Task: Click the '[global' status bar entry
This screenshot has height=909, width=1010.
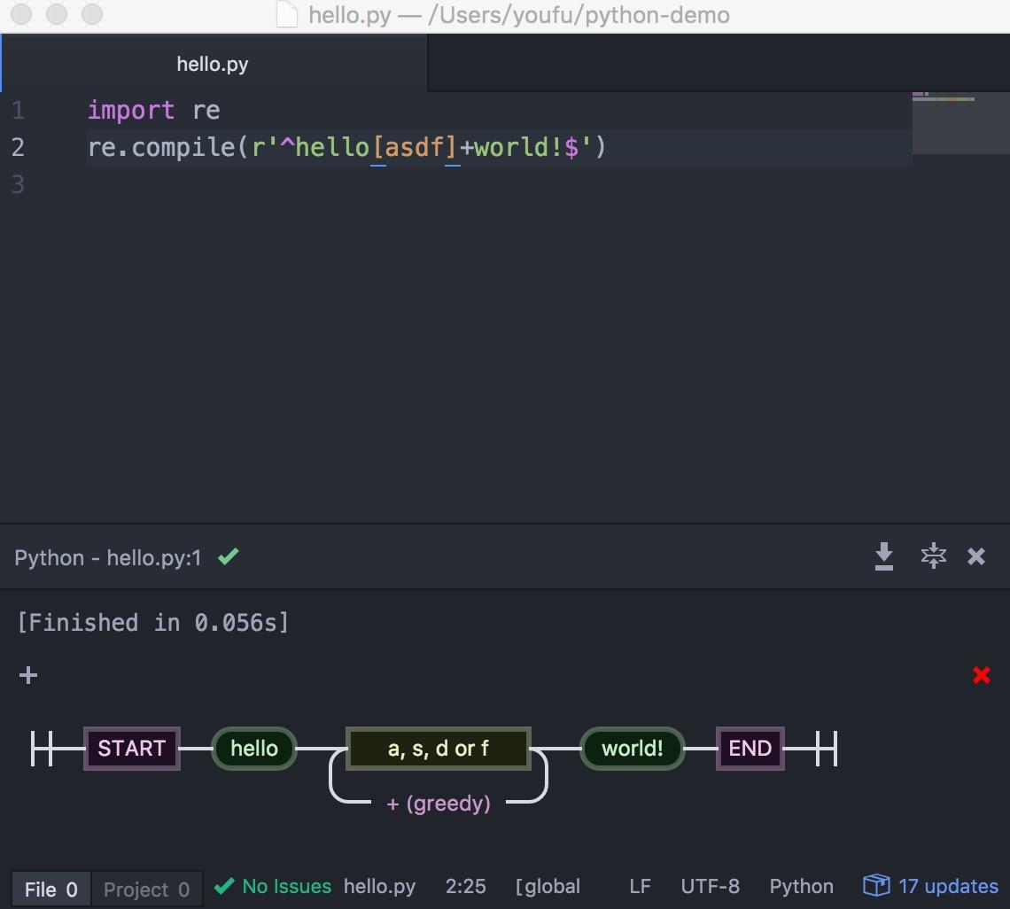Action: pos(548,887)
